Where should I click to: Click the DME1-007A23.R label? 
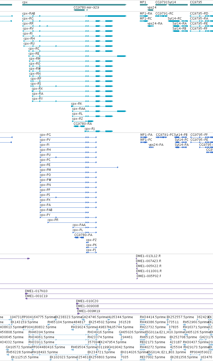pos(148,261)
